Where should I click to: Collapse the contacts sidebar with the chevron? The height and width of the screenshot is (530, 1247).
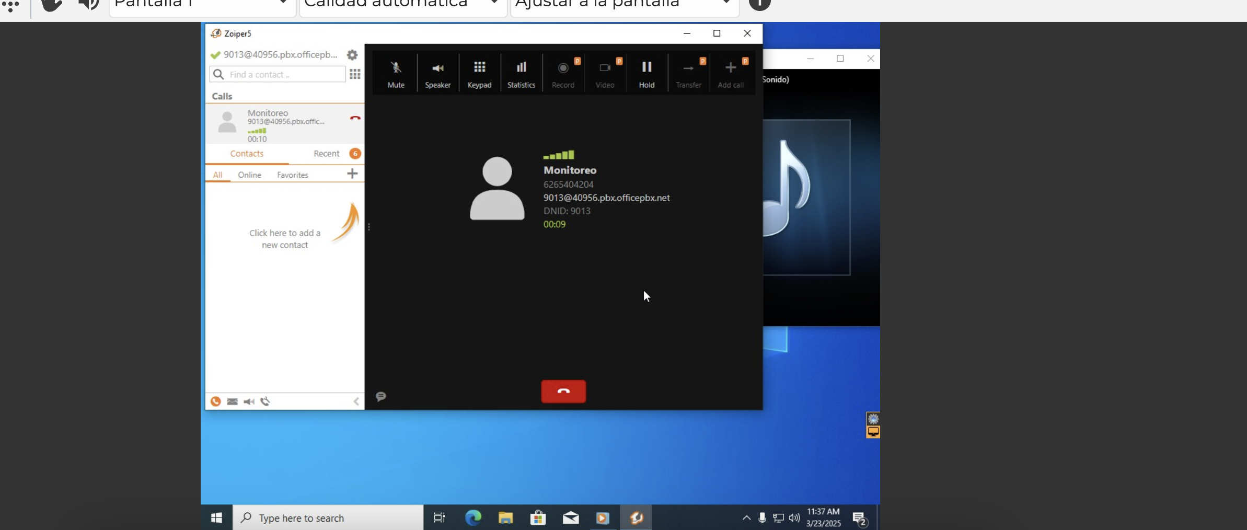coord(356,401)
